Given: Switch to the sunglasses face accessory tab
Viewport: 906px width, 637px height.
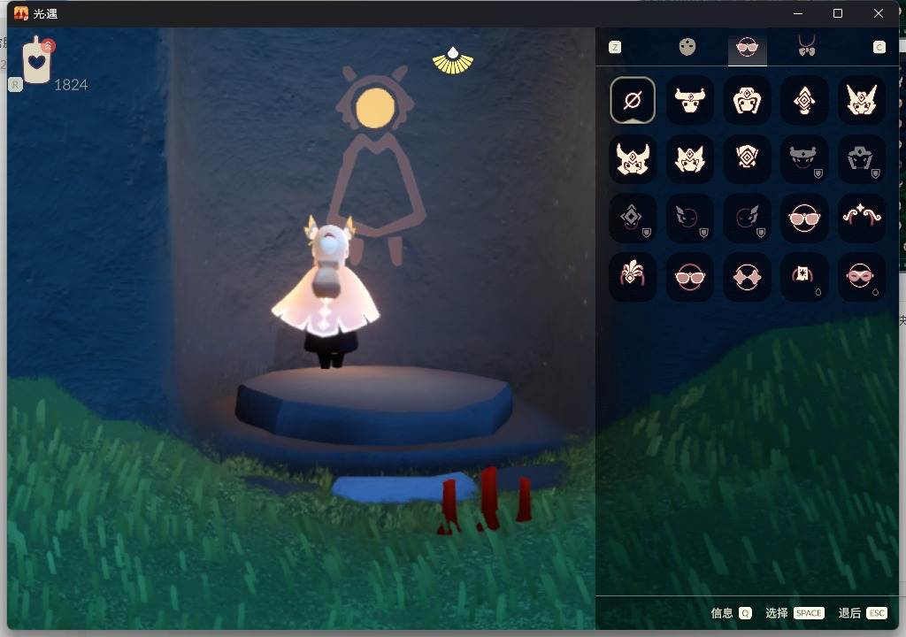Looking at the screenshot, I should [x=747, y=48].
